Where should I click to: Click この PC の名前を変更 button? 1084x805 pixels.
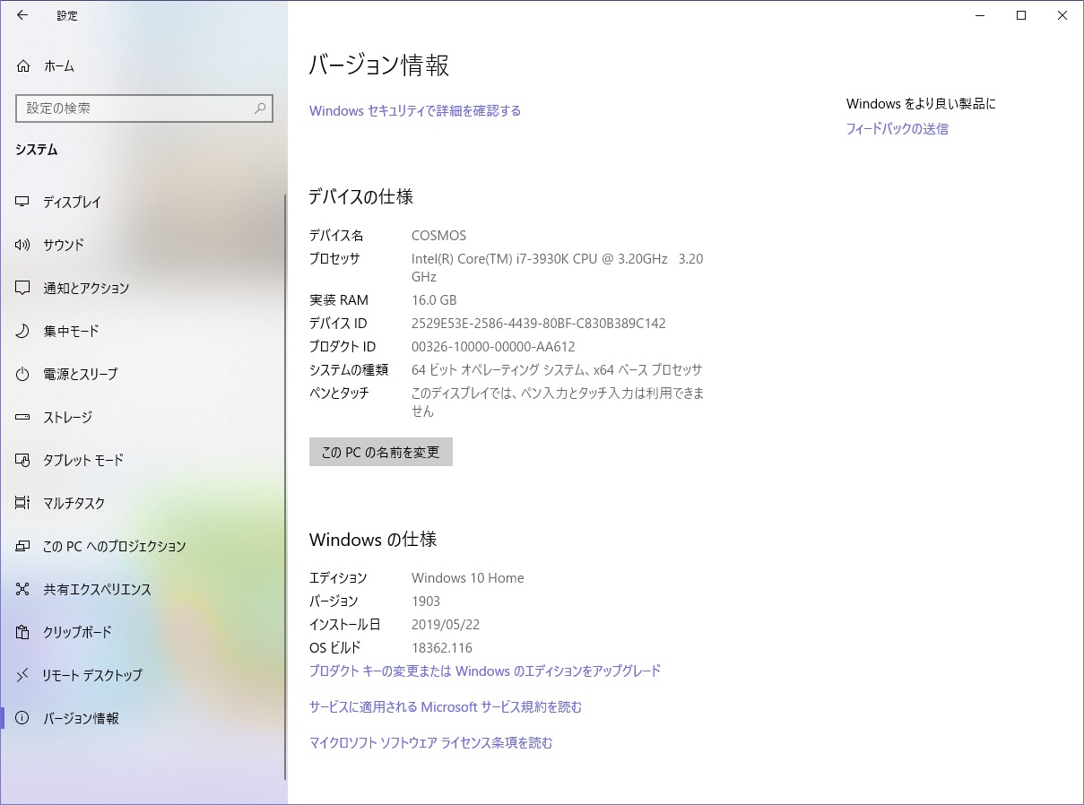[x=381, y=452]
